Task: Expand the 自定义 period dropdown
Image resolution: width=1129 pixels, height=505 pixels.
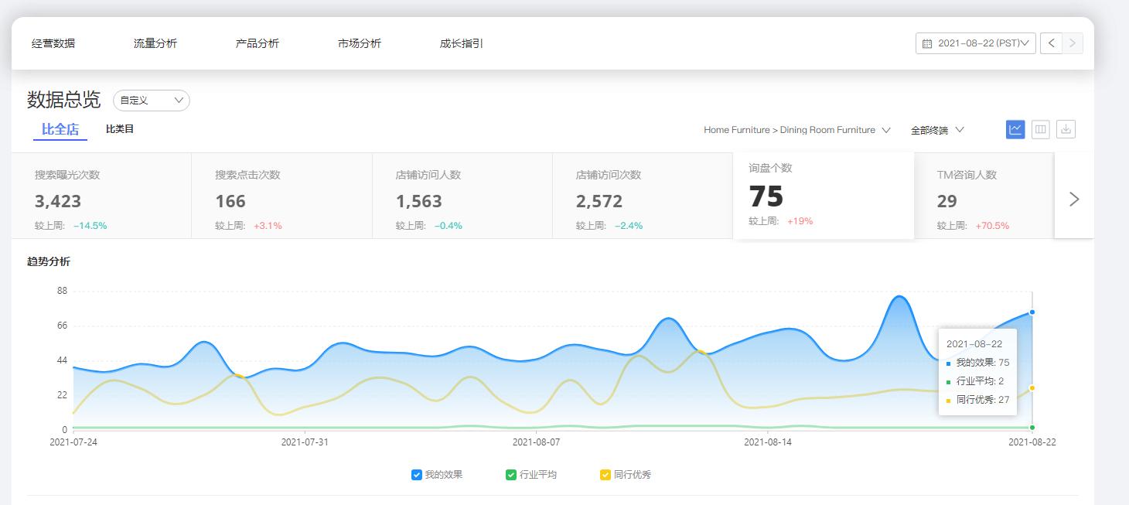Action: click(x=152, y=101)
